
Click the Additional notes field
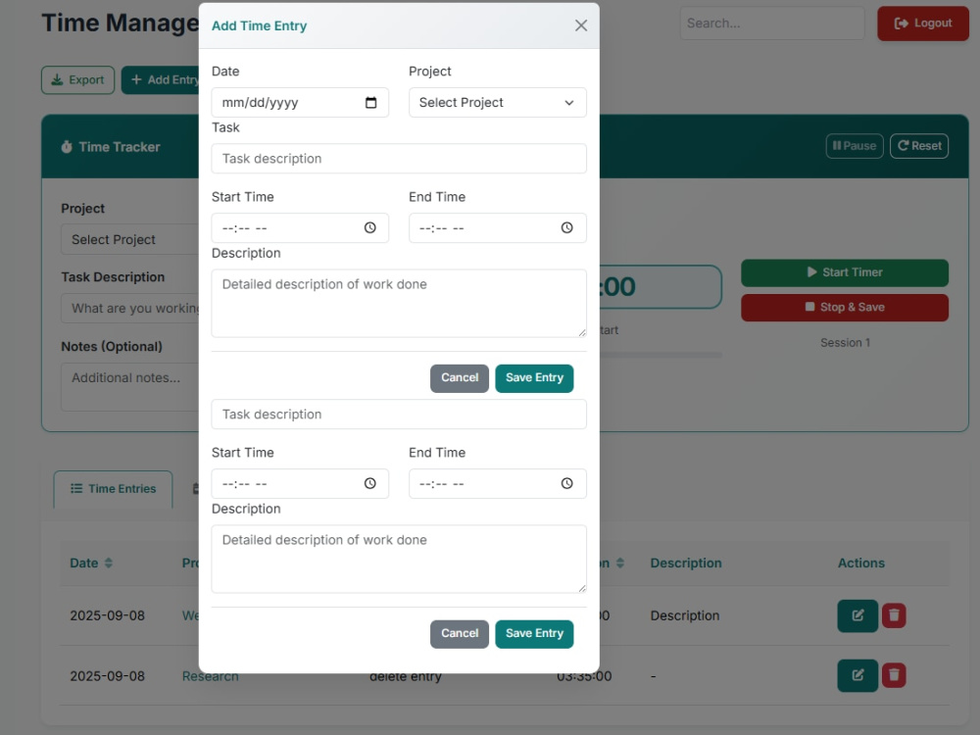(x=130, y=387)
